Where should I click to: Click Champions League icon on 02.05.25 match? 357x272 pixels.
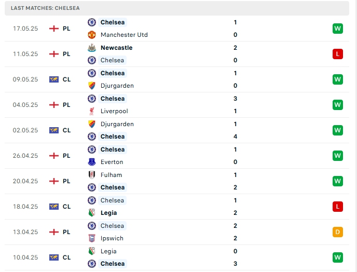tap(54, 130)
